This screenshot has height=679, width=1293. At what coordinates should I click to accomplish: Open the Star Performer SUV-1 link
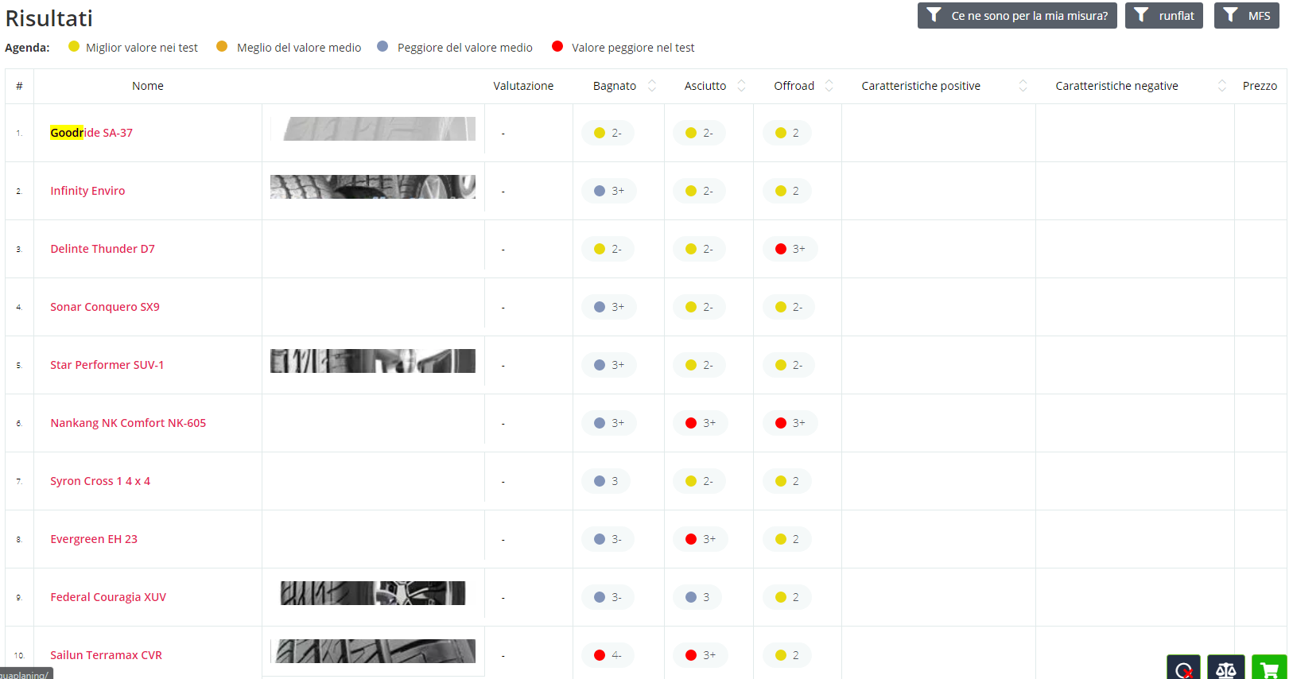pyautogui.click(x=107, y=365)
